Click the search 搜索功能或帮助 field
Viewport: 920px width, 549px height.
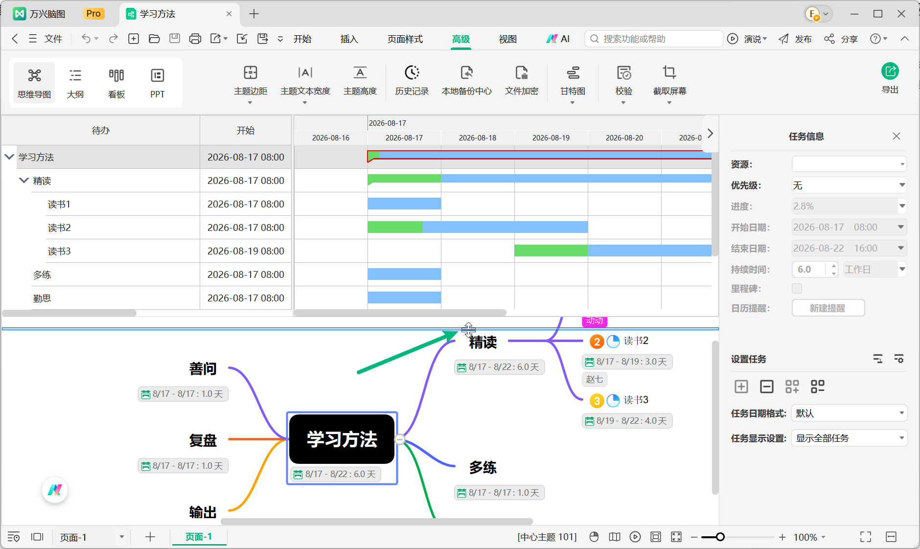tap(654, 39)
